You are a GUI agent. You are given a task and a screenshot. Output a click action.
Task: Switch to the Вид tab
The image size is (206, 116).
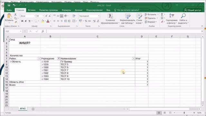[x=108, y=10]
